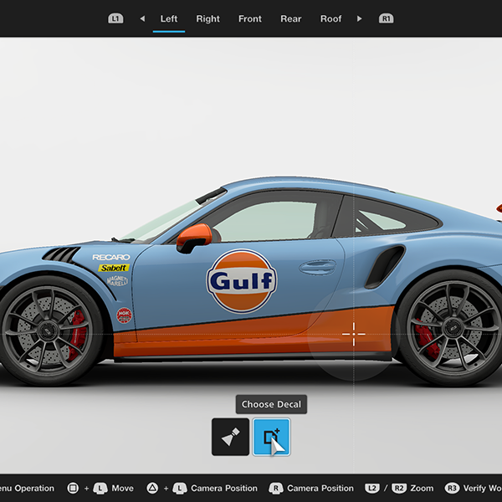Click the add decal button
Image resolution: width=502 pixels, height=502 pixels.
tap(271, 437)
